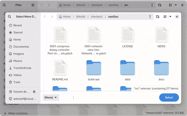The image size is (187, 116).
Task: Select the NEWS file
Action: point(161,37)
